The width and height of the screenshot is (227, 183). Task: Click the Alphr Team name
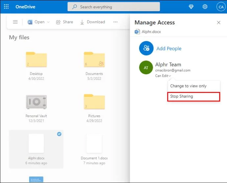point(168,64)
